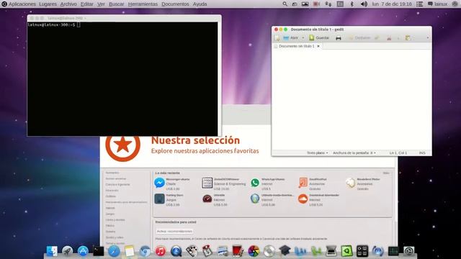The height and width of the screenshot is (259, 461).
Task: Open the yellow Notes icon in the dock
Action: [x=130, y=251]
